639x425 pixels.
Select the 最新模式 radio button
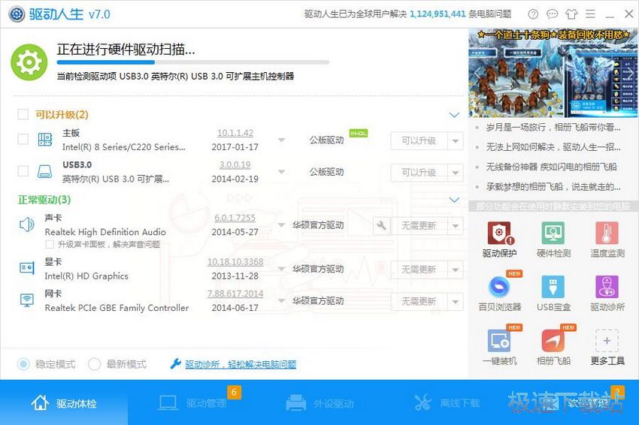pos(94,364)
